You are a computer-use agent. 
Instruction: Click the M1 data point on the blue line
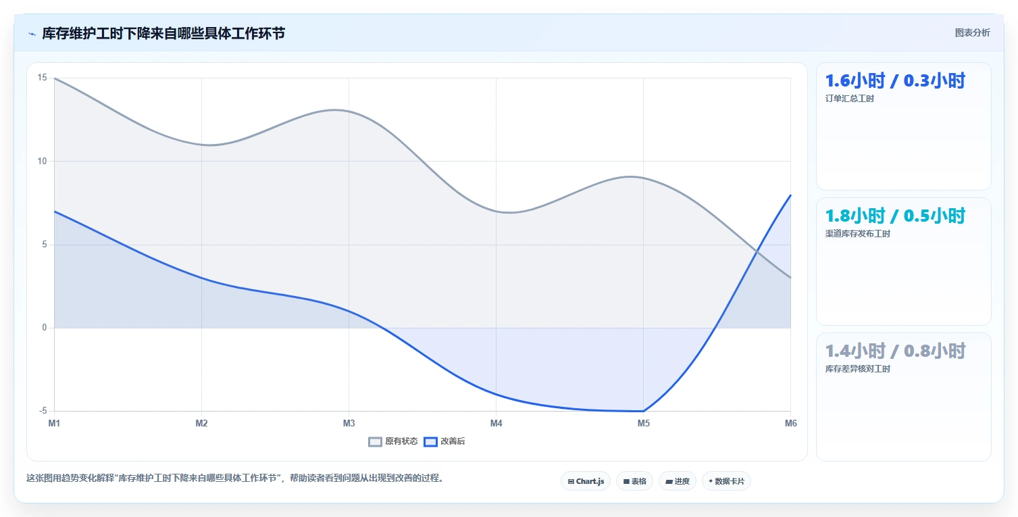(54, 212)
